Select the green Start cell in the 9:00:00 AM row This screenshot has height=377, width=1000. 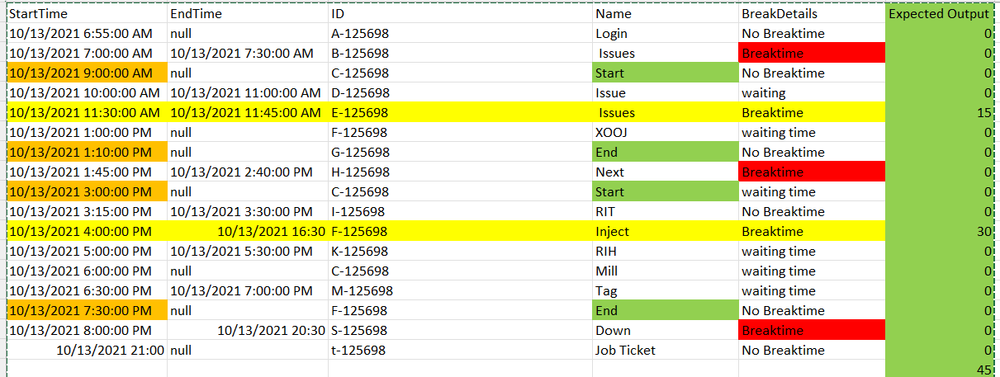coord(666,73)
